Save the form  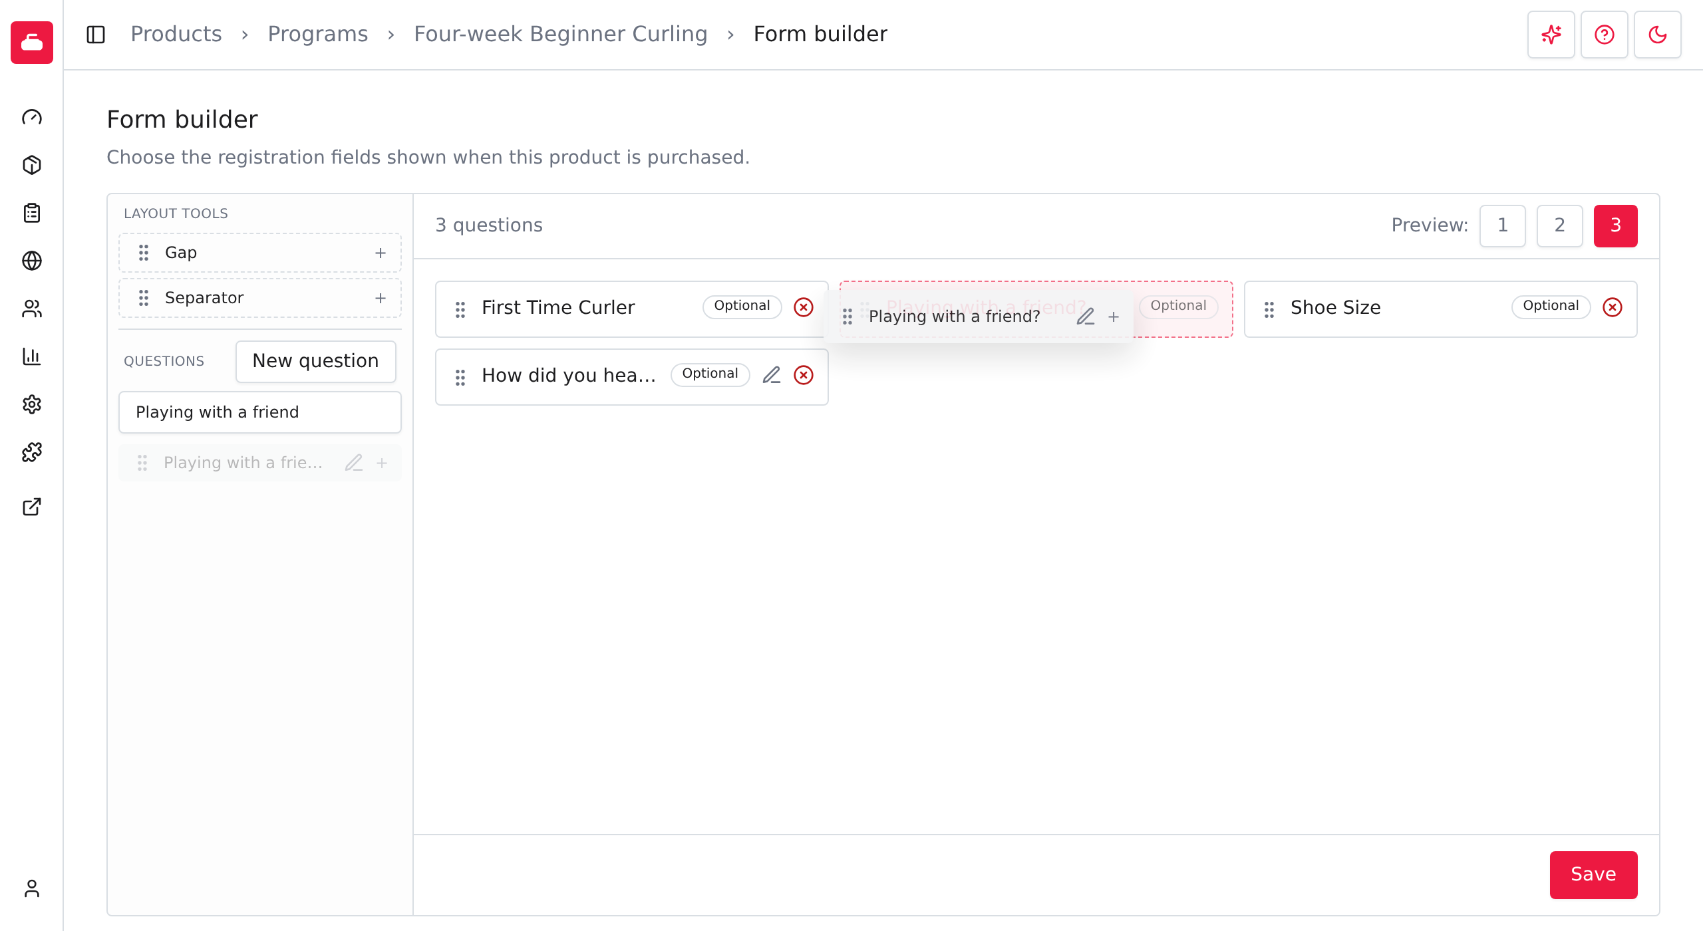1594,875
